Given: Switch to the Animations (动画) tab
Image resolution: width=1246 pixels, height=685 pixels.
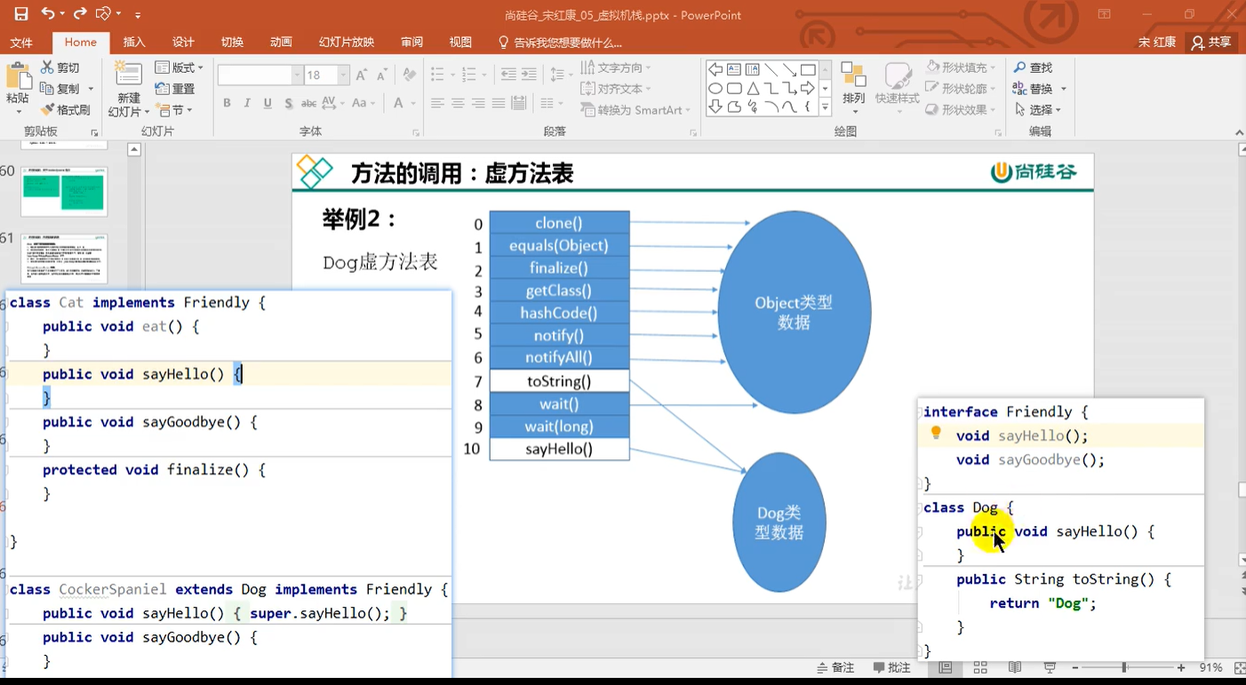Looking at the screenshot, I should click(x=281, y=43).
